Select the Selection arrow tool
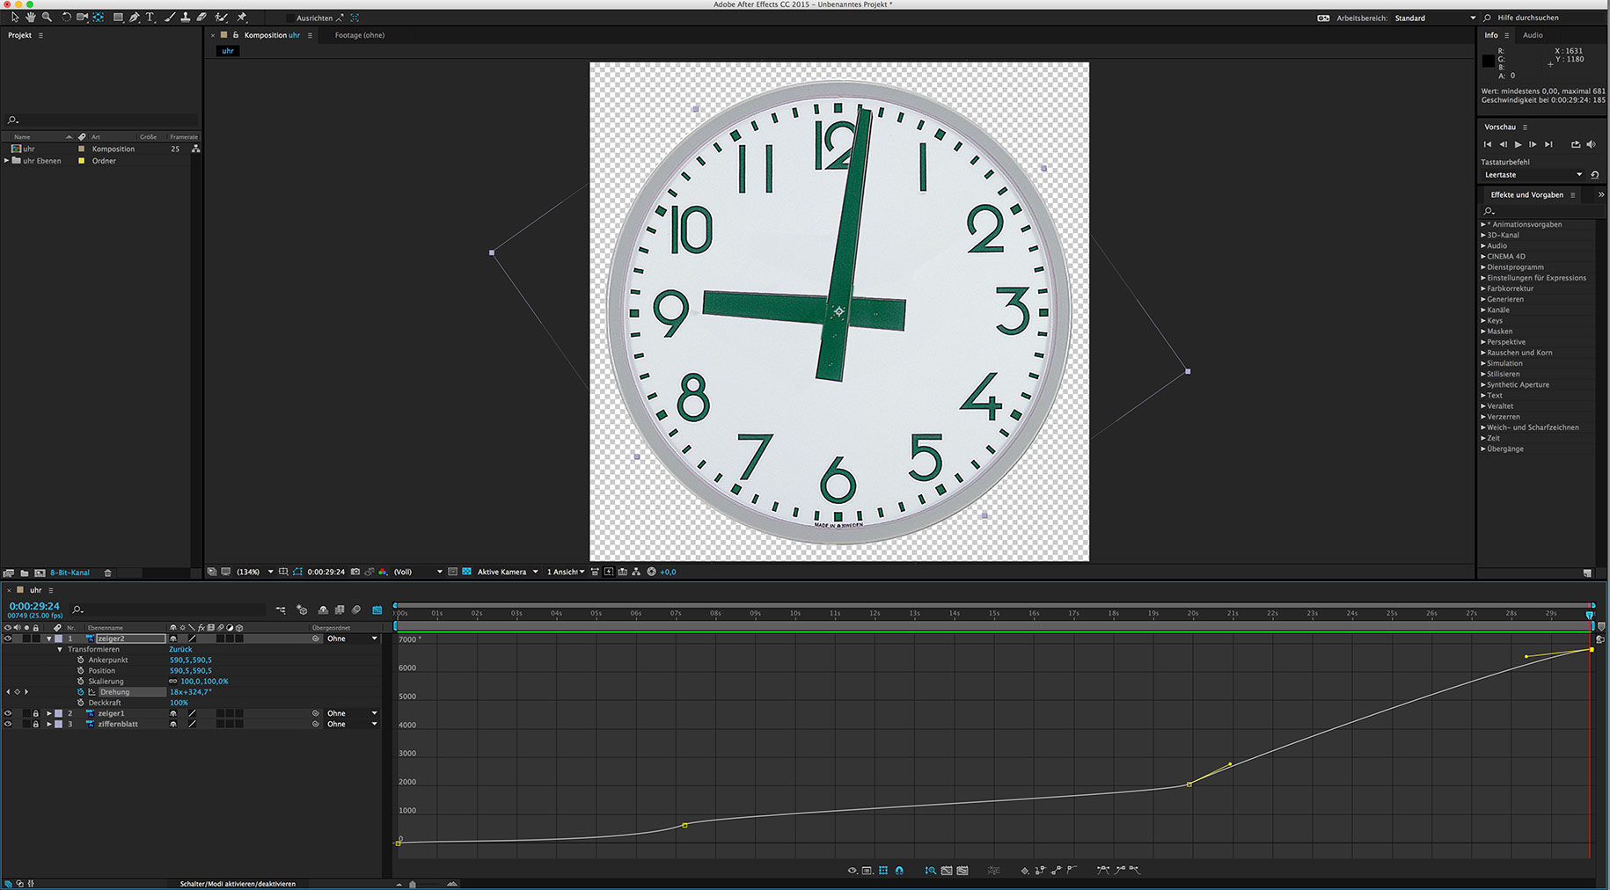 pos(15,18)
